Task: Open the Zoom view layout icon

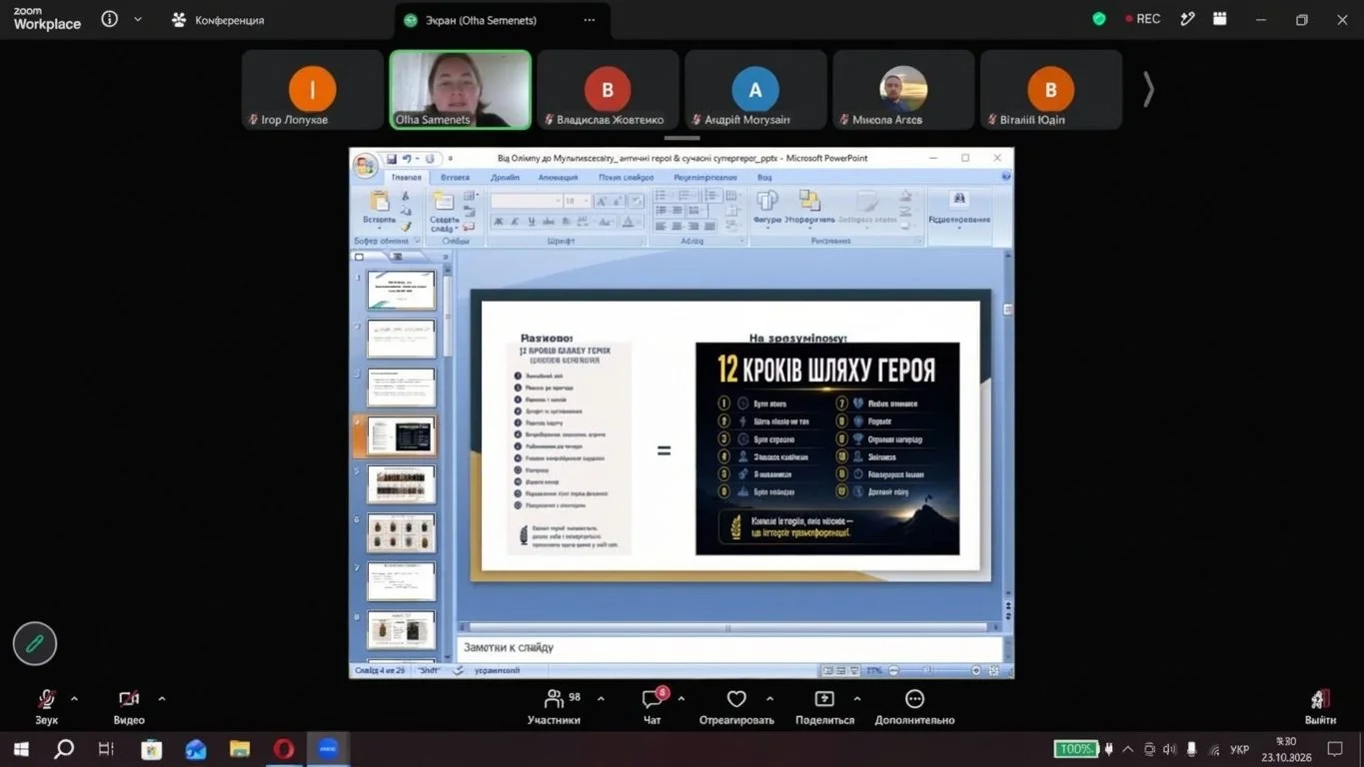Action: [1220, 19]
